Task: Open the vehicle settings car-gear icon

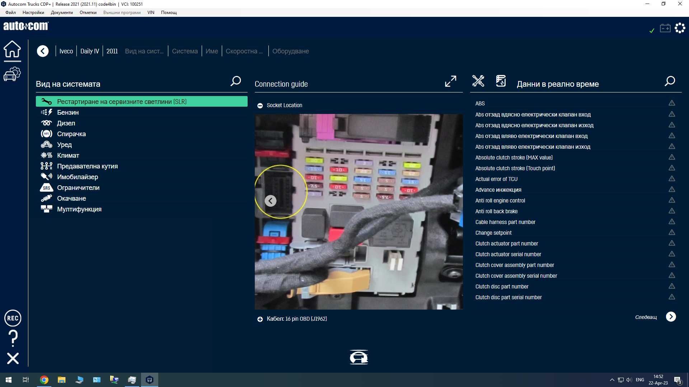Action: (x=12, y=74)
